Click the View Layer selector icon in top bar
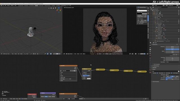This screenshot has width=180, height=101. (x=167, y=5)
